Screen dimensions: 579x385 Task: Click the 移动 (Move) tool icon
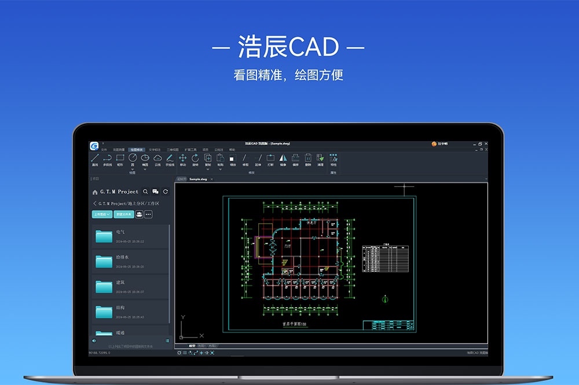click(183, 158)
